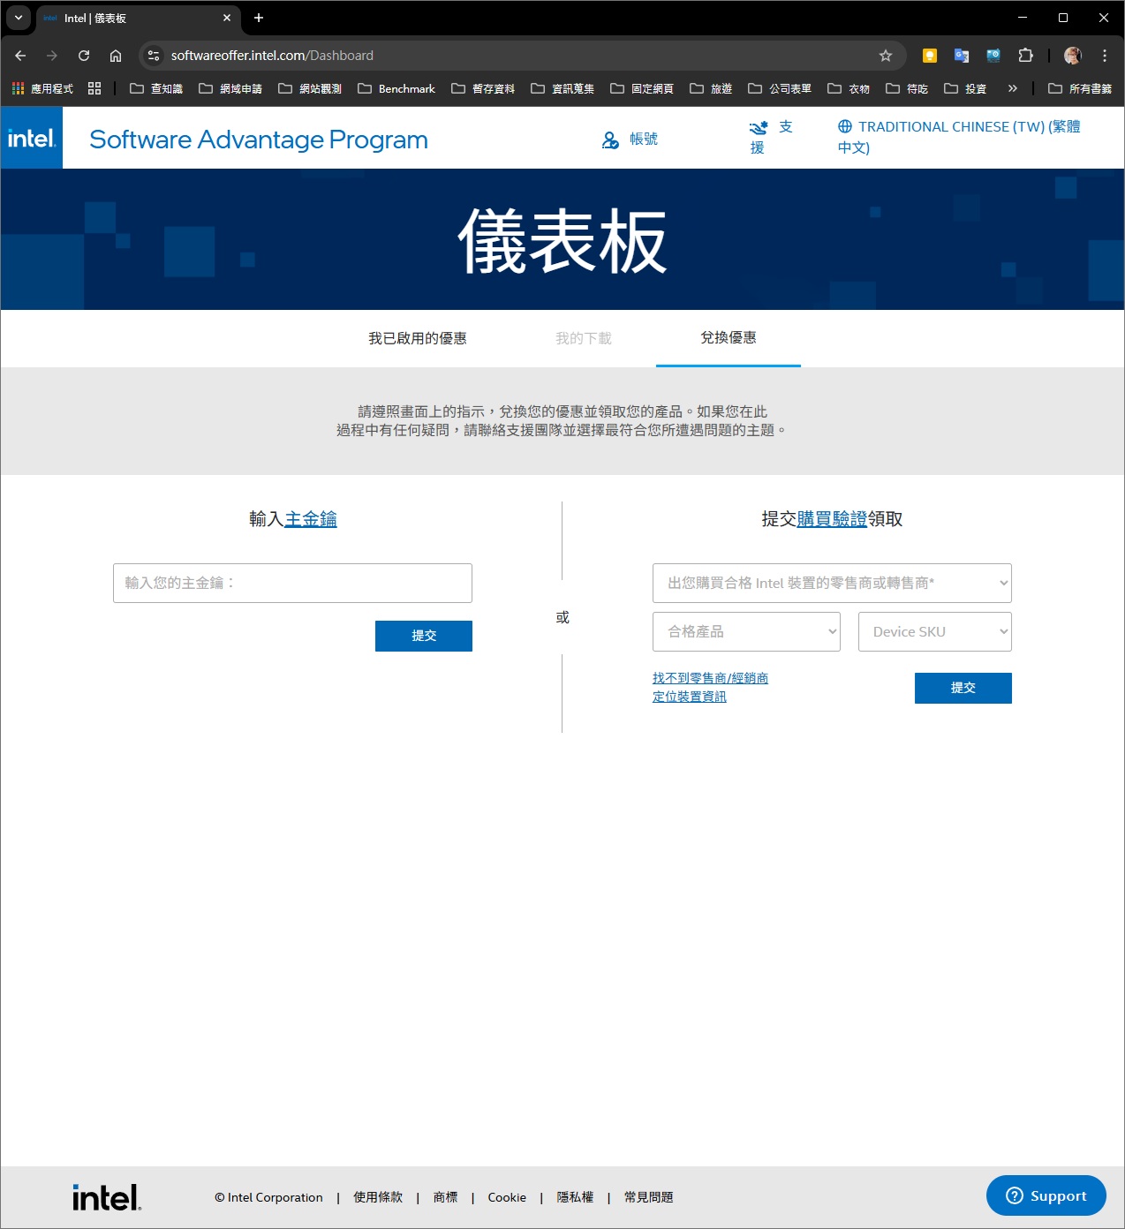Click the 主金鑰 hyperlink
The height and width of the screenshot is (1229, 1125).
(311, 519)
